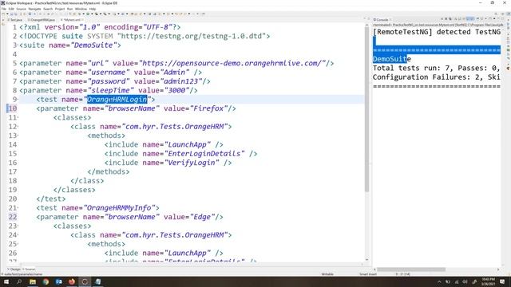Open the Navigate menu
The width and height of the screenshot is (511, 287).
(x=34, y=9)
